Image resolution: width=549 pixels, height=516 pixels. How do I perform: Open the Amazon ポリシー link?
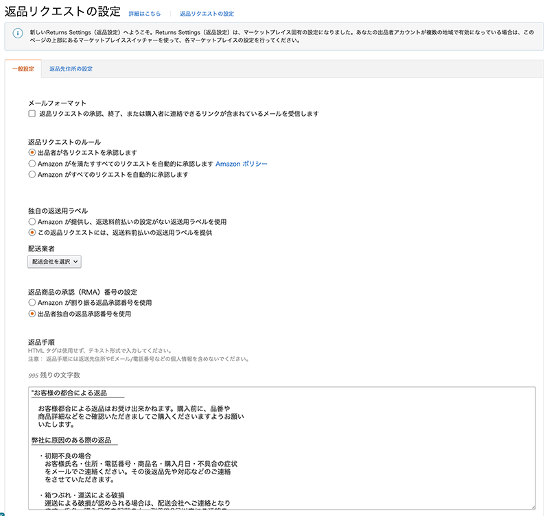tap(242, 164)
